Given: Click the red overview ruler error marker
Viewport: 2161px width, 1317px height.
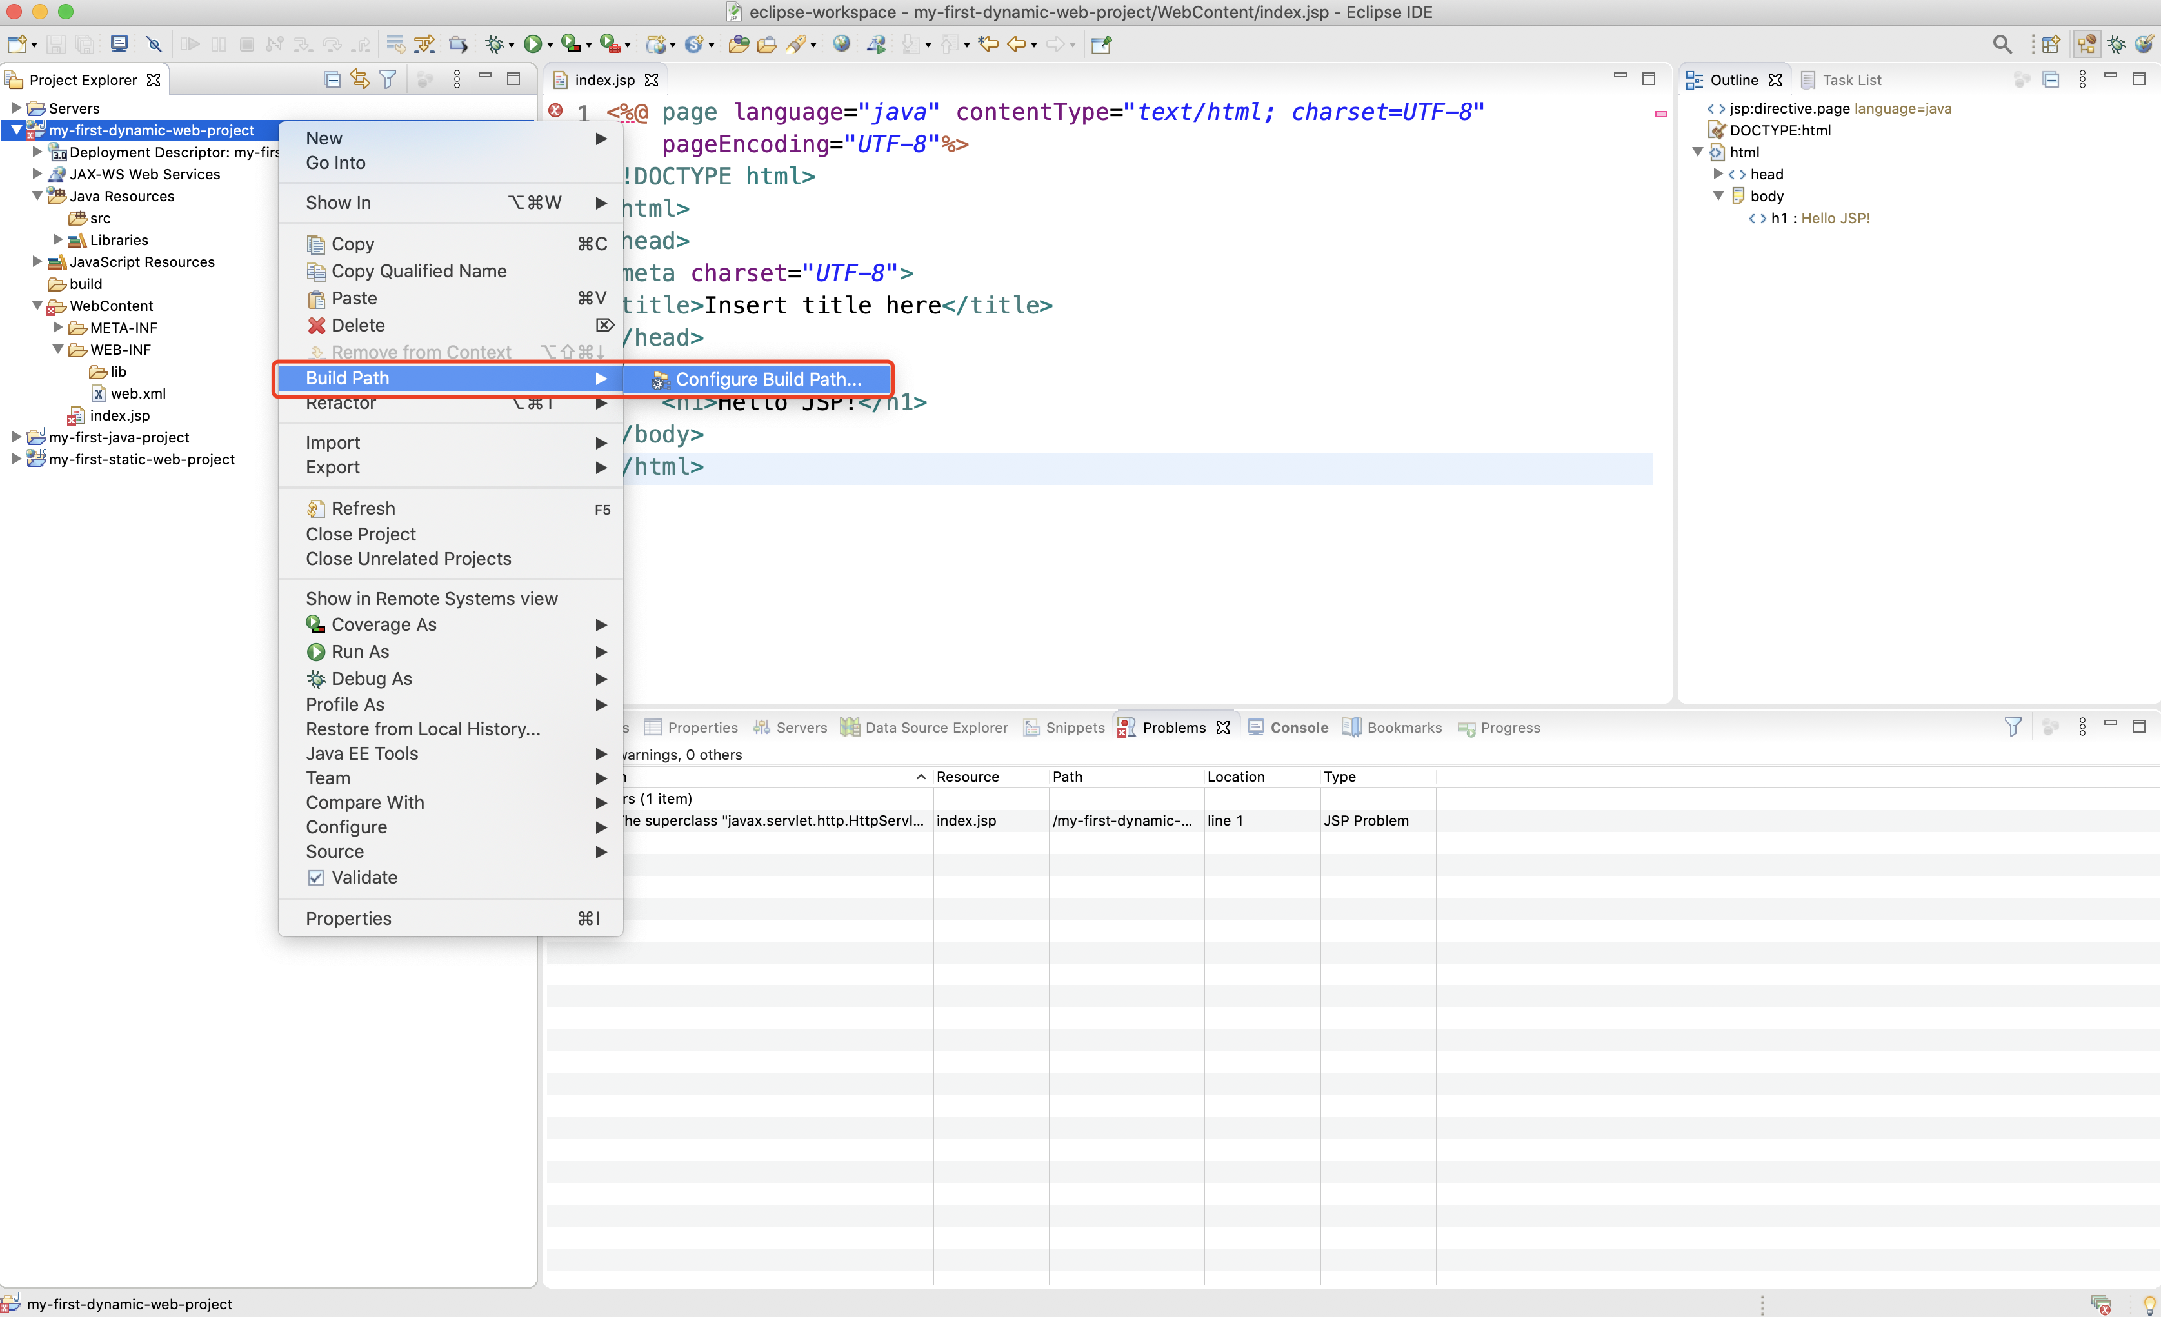Looking at the screenshot, I should pos(1660,114).
